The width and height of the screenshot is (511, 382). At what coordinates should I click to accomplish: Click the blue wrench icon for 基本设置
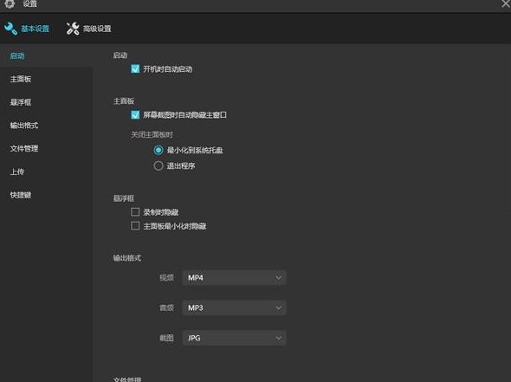pyautogui.click(x=10, y=29)
